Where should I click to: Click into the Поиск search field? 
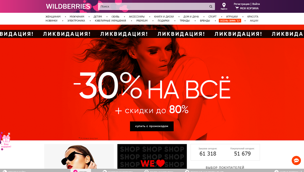tap(153, 6)
